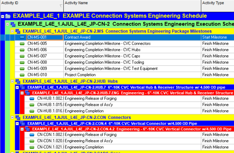Collapse the JP-CN-2.HUB Hubs group
The width and height of the screenshot is (234, 153).
13,81
